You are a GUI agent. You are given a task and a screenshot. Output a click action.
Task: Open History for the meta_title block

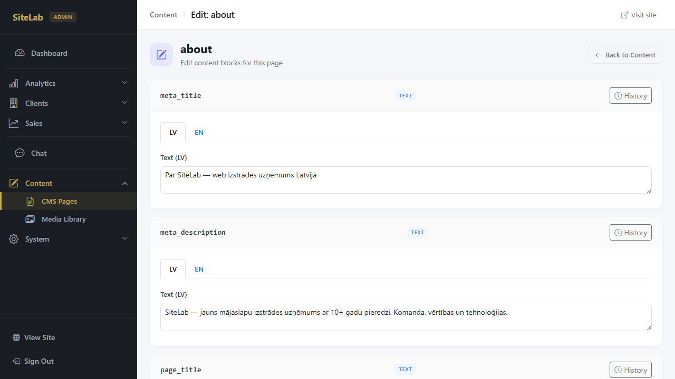point(630,95)
